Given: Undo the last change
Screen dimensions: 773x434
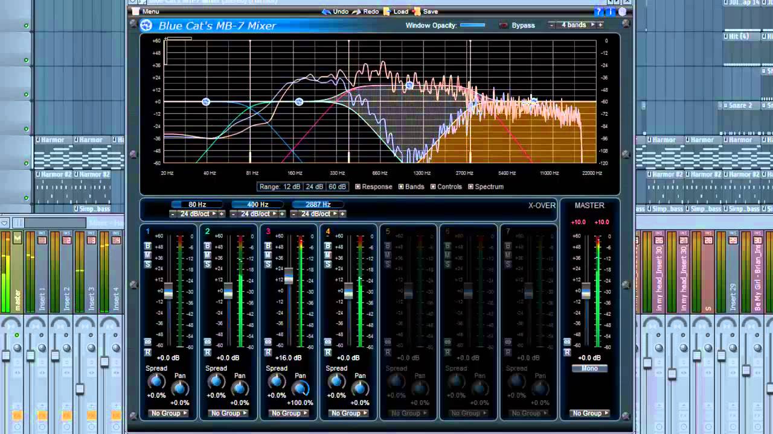Looking at the screenshot, I should click(x=335, y=11).
